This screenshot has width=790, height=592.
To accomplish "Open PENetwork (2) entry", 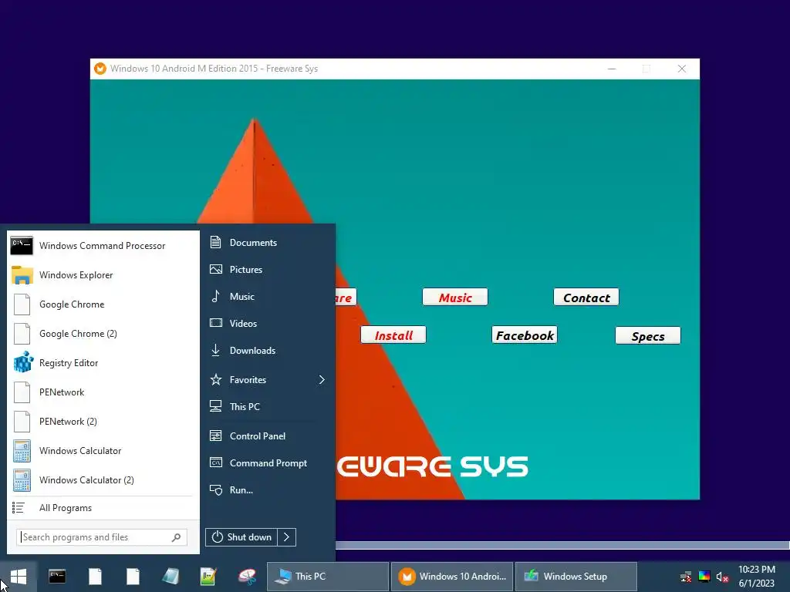I will click(x=103, y=422).
